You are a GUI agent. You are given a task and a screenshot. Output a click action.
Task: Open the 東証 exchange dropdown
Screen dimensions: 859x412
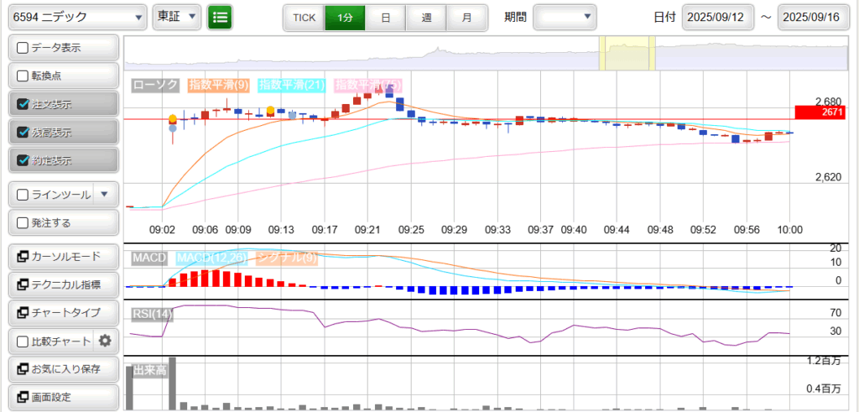point(177,17)
